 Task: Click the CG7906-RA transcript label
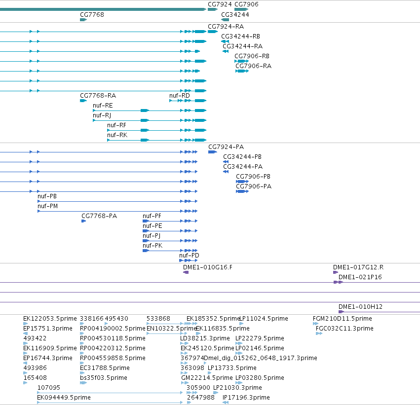click(x=253, y=66)
